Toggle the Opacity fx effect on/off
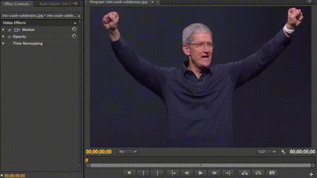Image resolution: width=317 pixels, height=178 pixels. point(9,37)
